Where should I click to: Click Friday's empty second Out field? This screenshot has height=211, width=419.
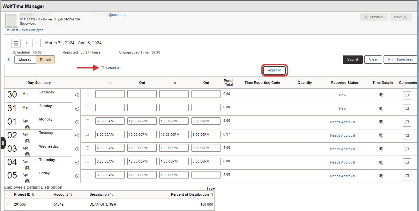pos(206,175)
